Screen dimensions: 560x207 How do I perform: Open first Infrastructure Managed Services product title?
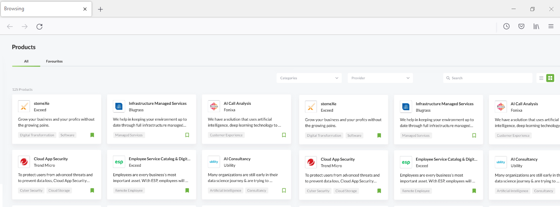click(x=158, y=103)
